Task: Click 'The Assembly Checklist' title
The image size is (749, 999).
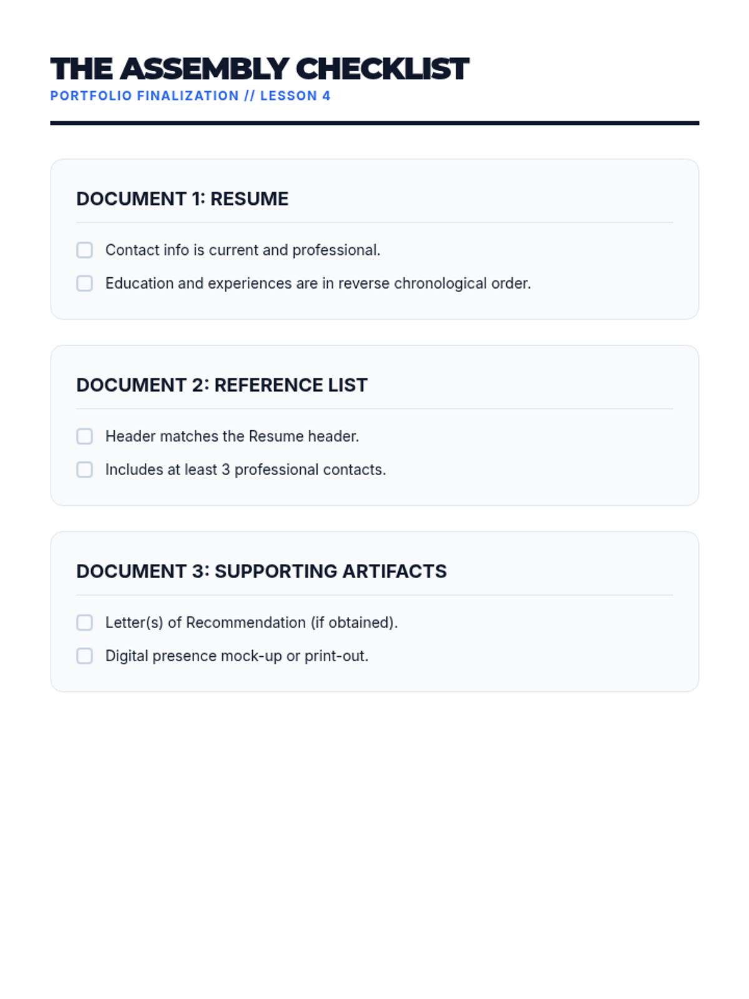Action: coord(259,69)
